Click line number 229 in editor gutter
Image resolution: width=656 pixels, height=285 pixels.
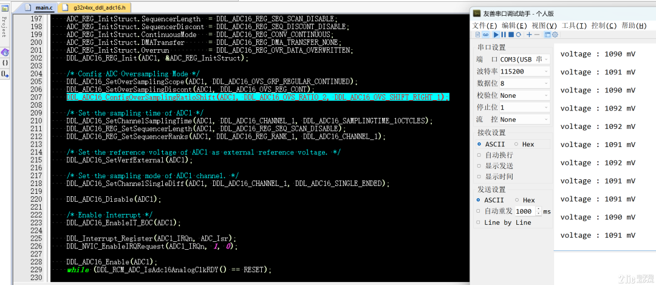[37, 270]
